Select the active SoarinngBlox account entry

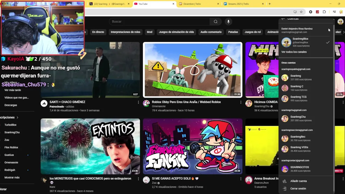click(306, 42)
